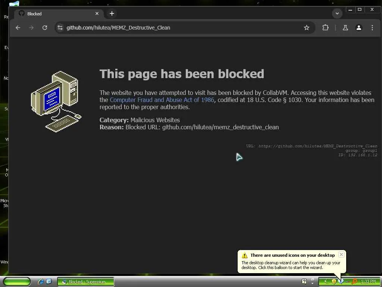This screenshot has height=287, width=382.
Task: Open the browser three-dot menu
Action: [x=372, y=28]
